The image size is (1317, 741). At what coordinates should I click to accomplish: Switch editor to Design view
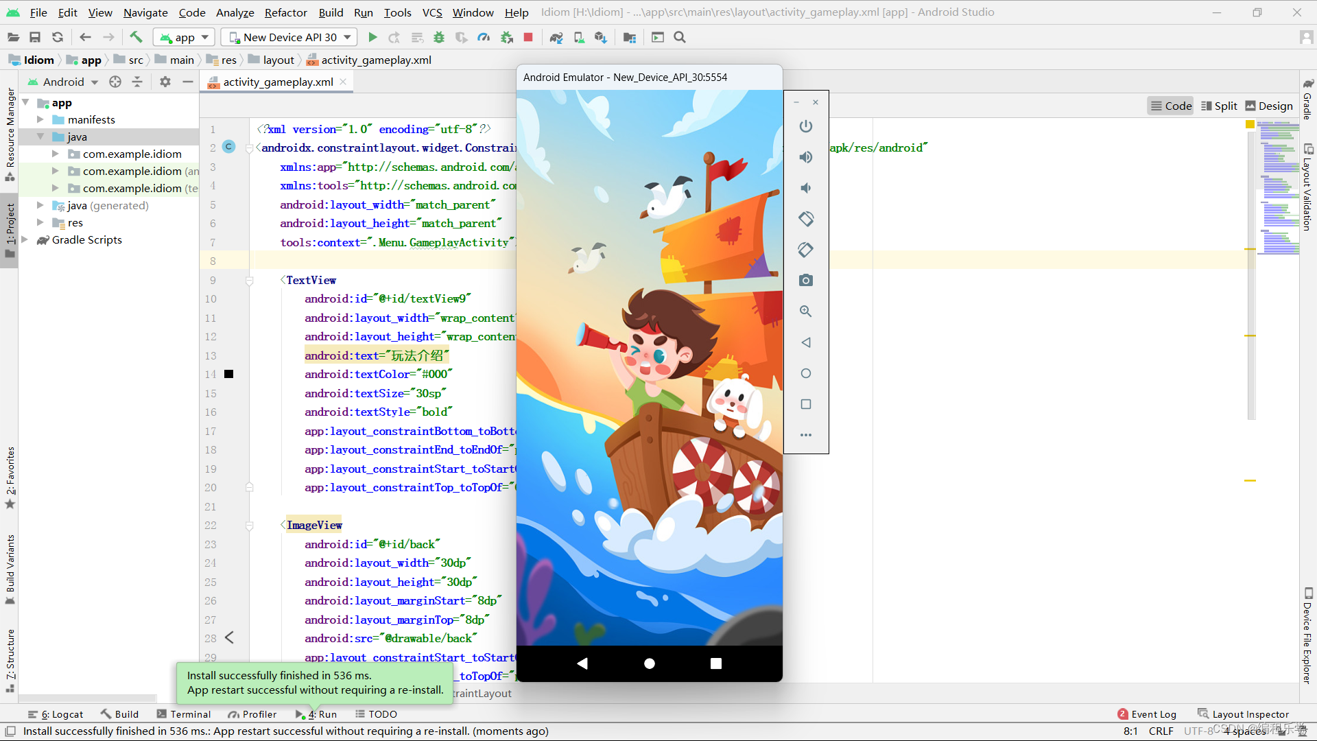(1269, 106)
